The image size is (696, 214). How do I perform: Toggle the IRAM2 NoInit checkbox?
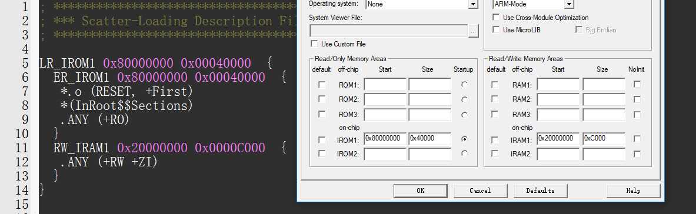click(637, 153)
